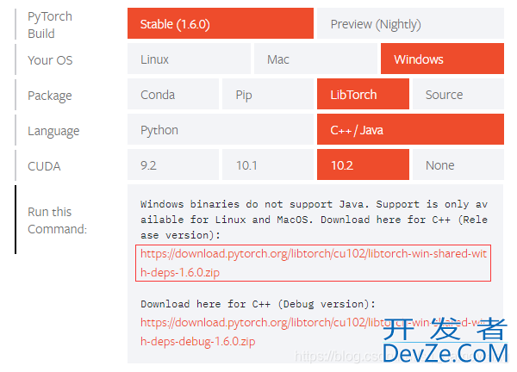This screenshot has width=517, height=372.
Task: Select CUDA version 10.2
Action: [363, 165]
